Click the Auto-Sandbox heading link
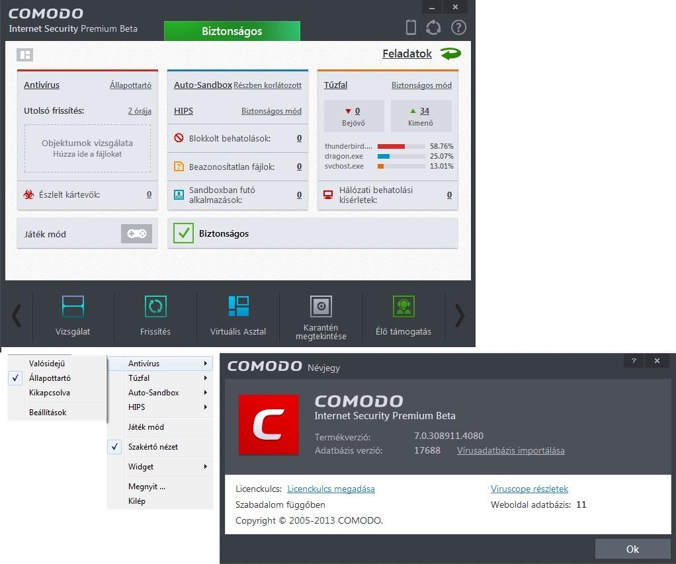The width and height of the screenshot is (676, 564). [x=203, y=85]
